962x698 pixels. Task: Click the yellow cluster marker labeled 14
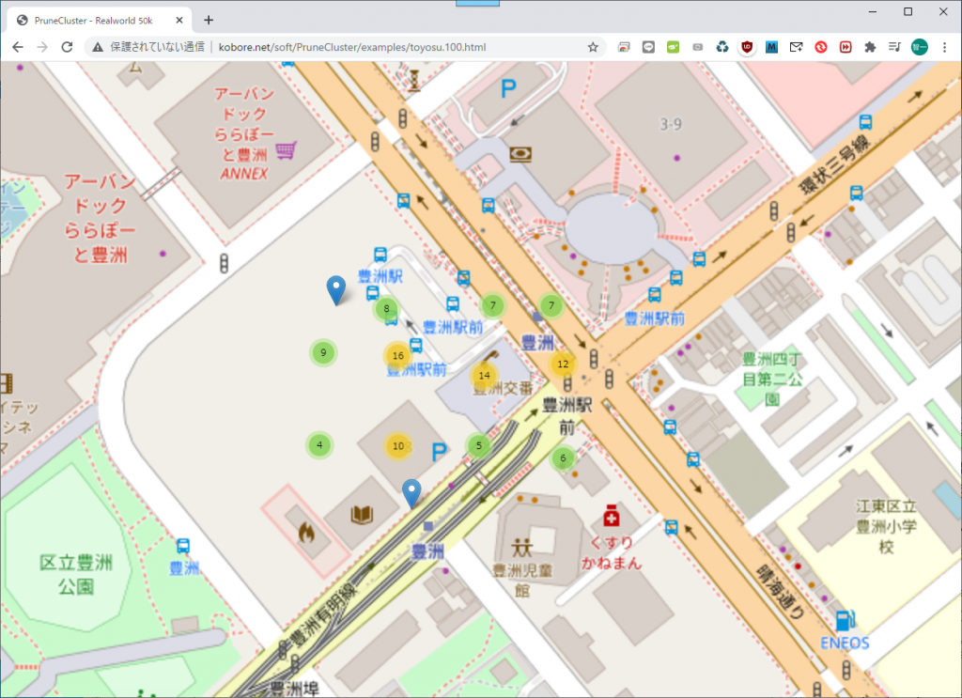(484, 376)
